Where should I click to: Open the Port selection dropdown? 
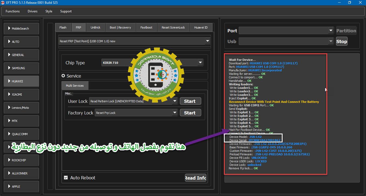(x=286, y=31)
